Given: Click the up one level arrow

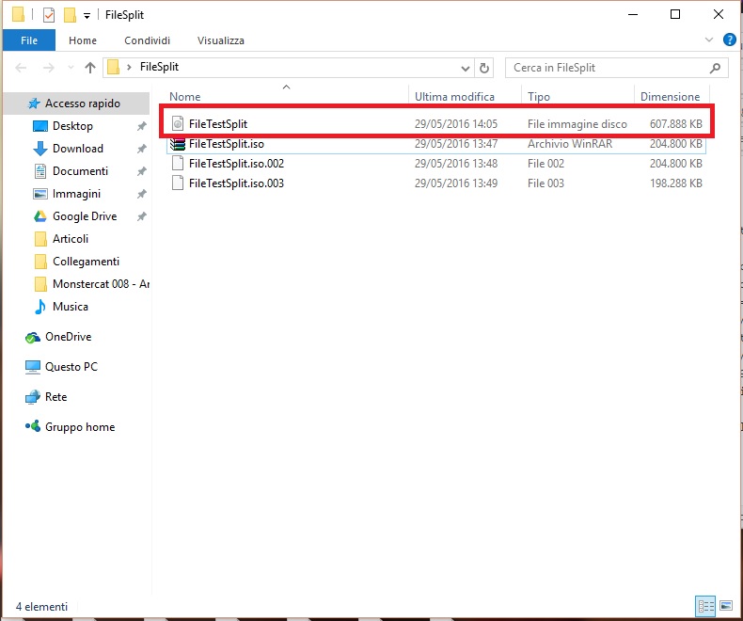Looking at the screenshot, I should click(90, 68).
